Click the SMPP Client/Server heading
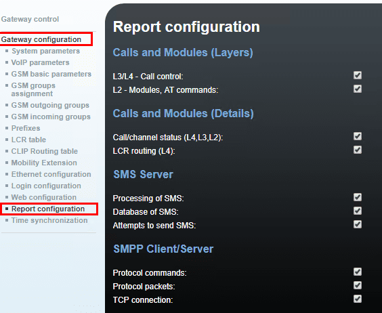382x313 pixels. click(163, 249)
